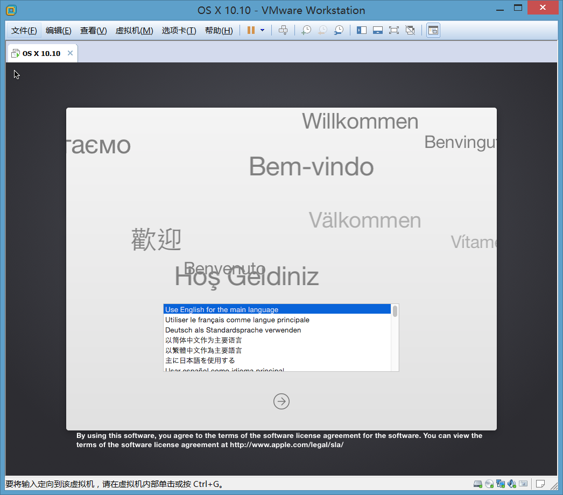Open the 选项卡(T) menu
Screen dimensions: 563x495
[179, 31]
